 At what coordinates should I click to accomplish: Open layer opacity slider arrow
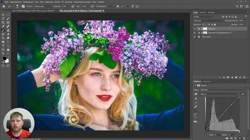[245, 21]
